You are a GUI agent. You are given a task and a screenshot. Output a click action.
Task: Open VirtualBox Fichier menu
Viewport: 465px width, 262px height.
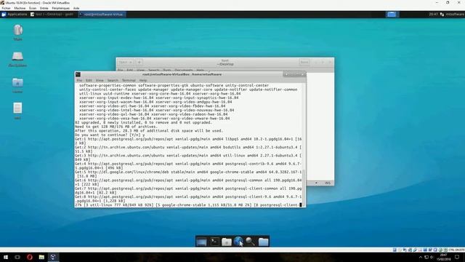pos(7,8)
